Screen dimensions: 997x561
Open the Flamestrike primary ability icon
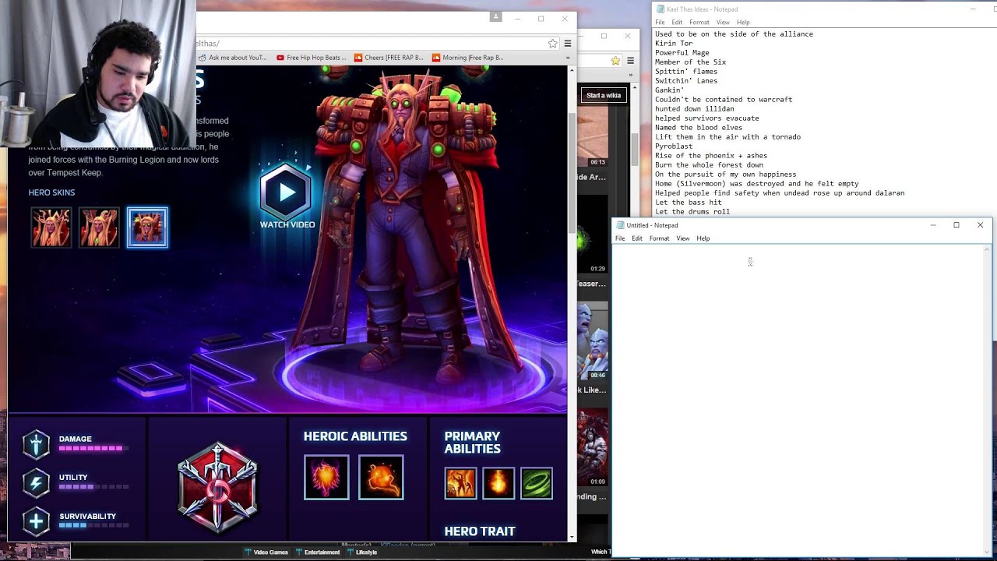[x=498, y=483]
